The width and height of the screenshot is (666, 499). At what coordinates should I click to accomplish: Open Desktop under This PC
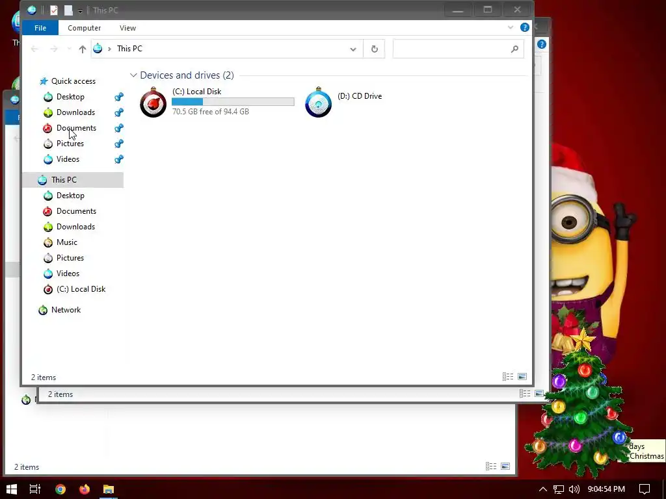[x=70, y=196]
